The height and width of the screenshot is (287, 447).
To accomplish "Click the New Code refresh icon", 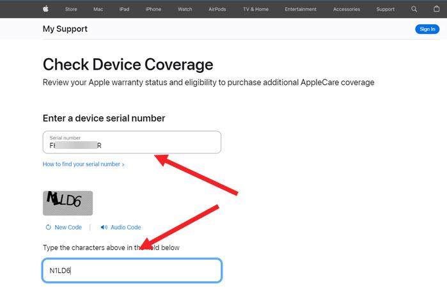I will point(49,227).
